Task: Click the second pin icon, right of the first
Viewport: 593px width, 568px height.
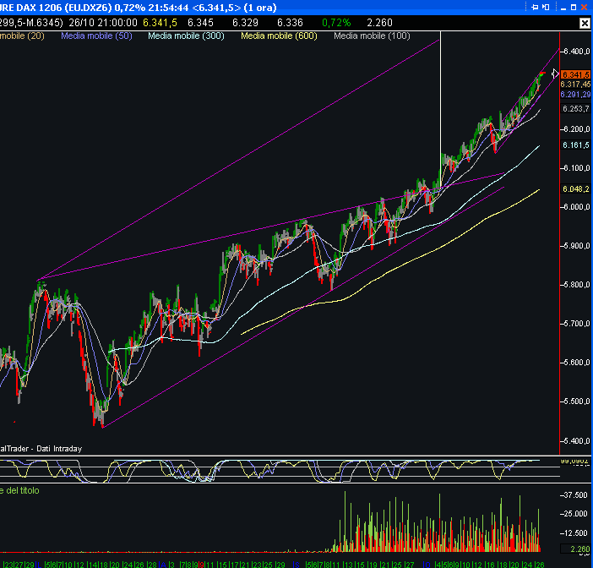Action: [x=546, y=8]
